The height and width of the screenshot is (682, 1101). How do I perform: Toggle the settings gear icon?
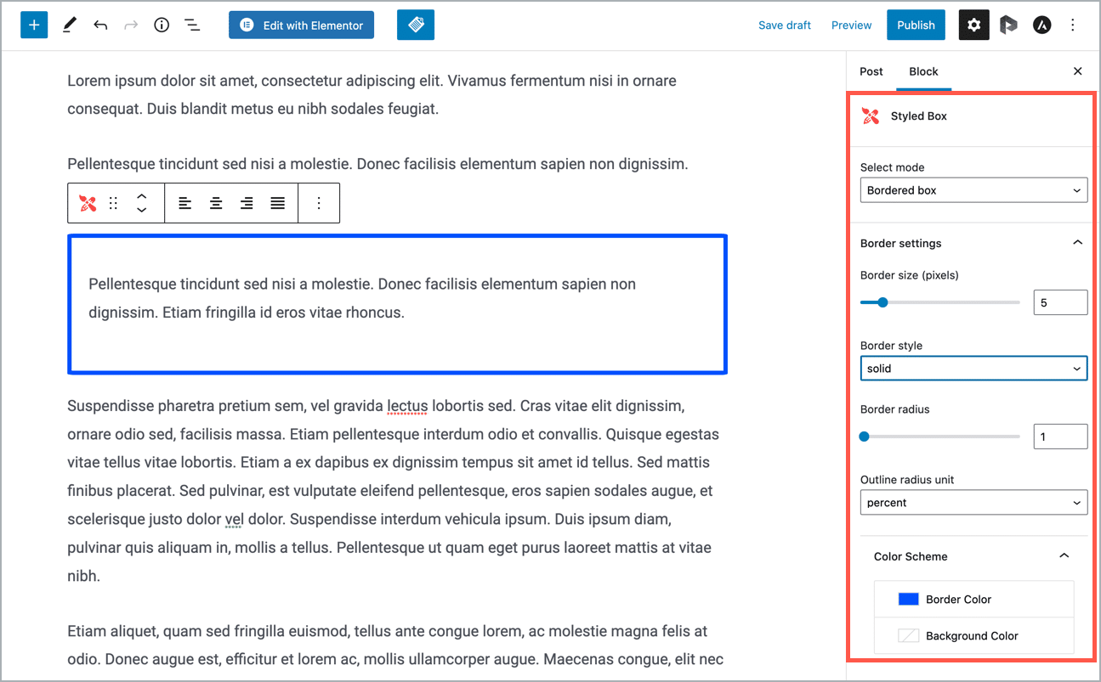[973, 25]
